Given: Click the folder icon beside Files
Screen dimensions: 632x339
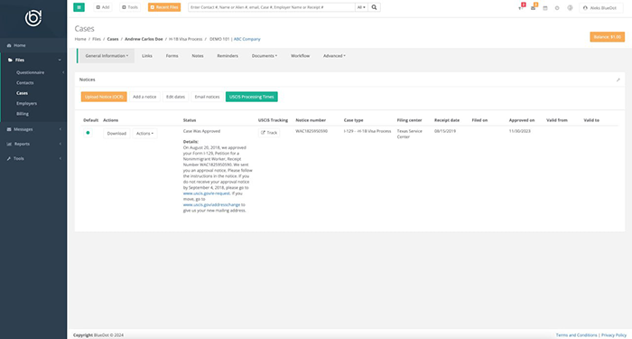Looking at the screenshot, I should (10, 60).
